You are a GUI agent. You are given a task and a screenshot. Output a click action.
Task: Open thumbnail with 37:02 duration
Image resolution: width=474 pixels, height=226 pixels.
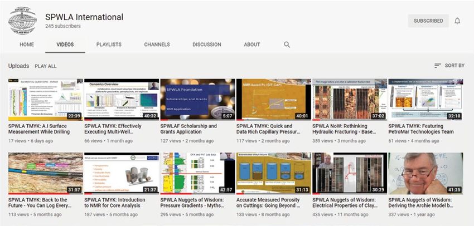point(350,100)
